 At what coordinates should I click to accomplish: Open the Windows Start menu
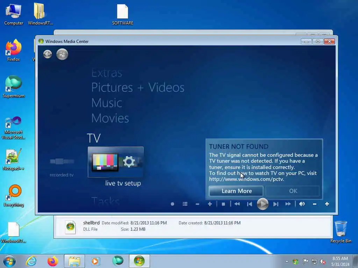(x=9, y=261)
